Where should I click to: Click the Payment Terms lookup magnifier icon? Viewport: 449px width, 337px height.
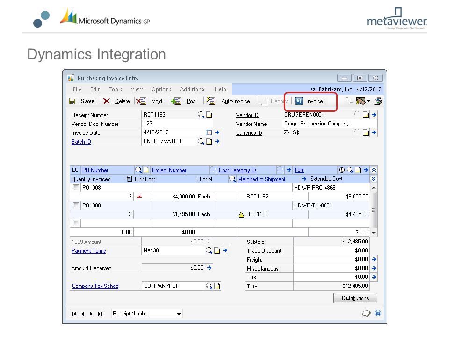pos(209,250)
